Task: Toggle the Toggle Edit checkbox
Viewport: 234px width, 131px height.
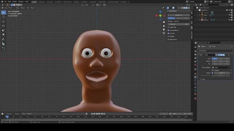Action: click(x=168, y=27)
